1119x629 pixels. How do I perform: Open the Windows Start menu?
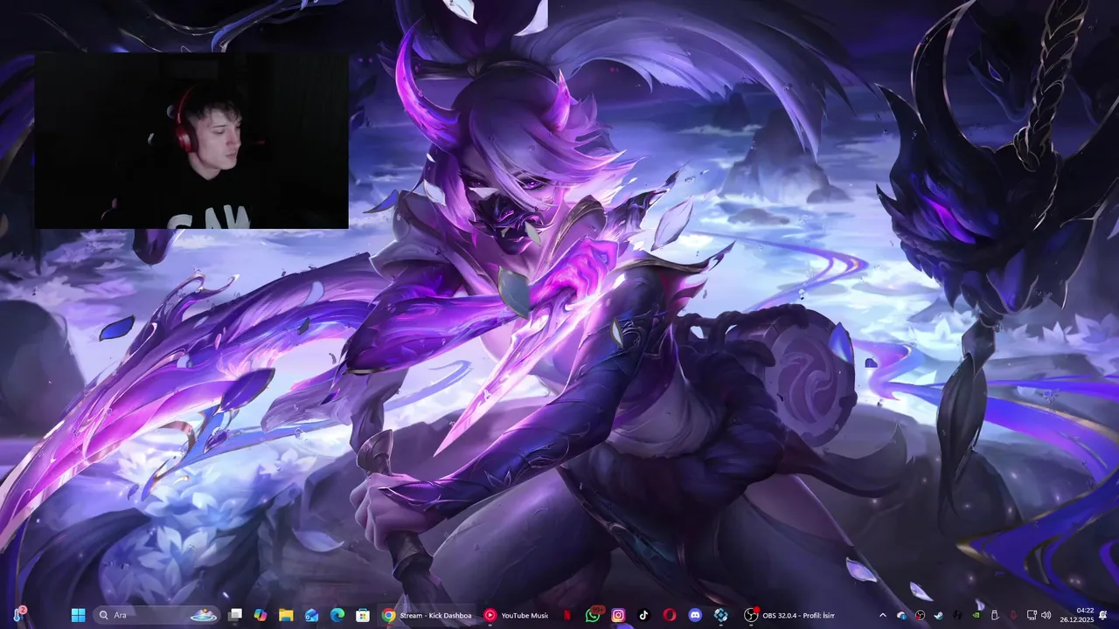(x=78, y=615)
